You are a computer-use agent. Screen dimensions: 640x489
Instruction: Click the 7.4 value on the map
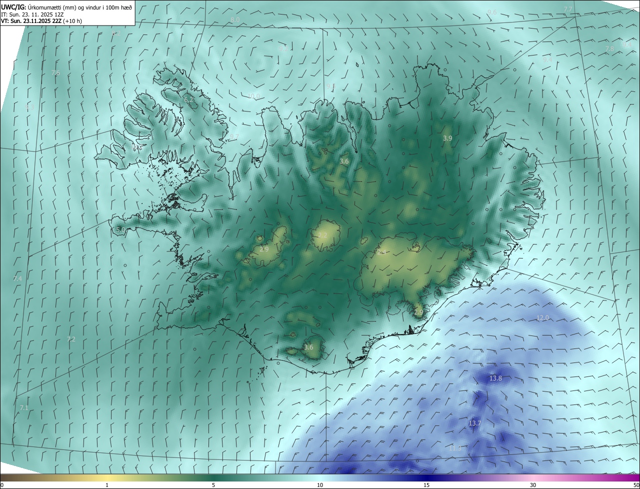[x=18, y=278]
